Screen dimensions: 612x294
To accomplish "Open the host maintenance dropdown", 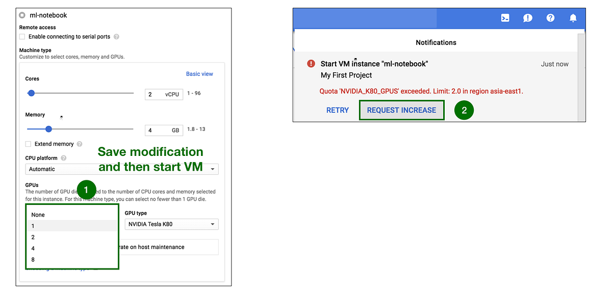I will click(168, 247).
